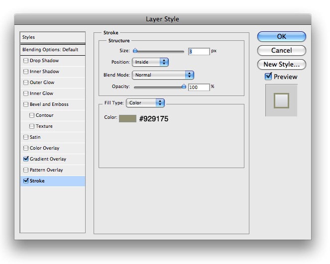
Task: Open the Drop Shadow settings row
Action: click(53, 61)
